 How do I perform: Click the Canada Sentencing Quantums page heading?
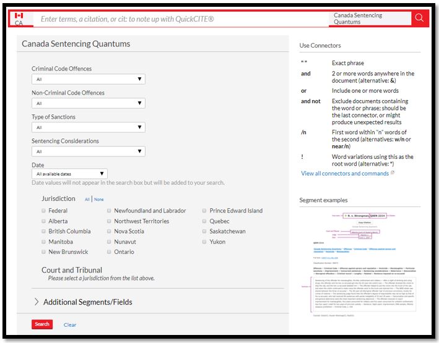(76, 44)
